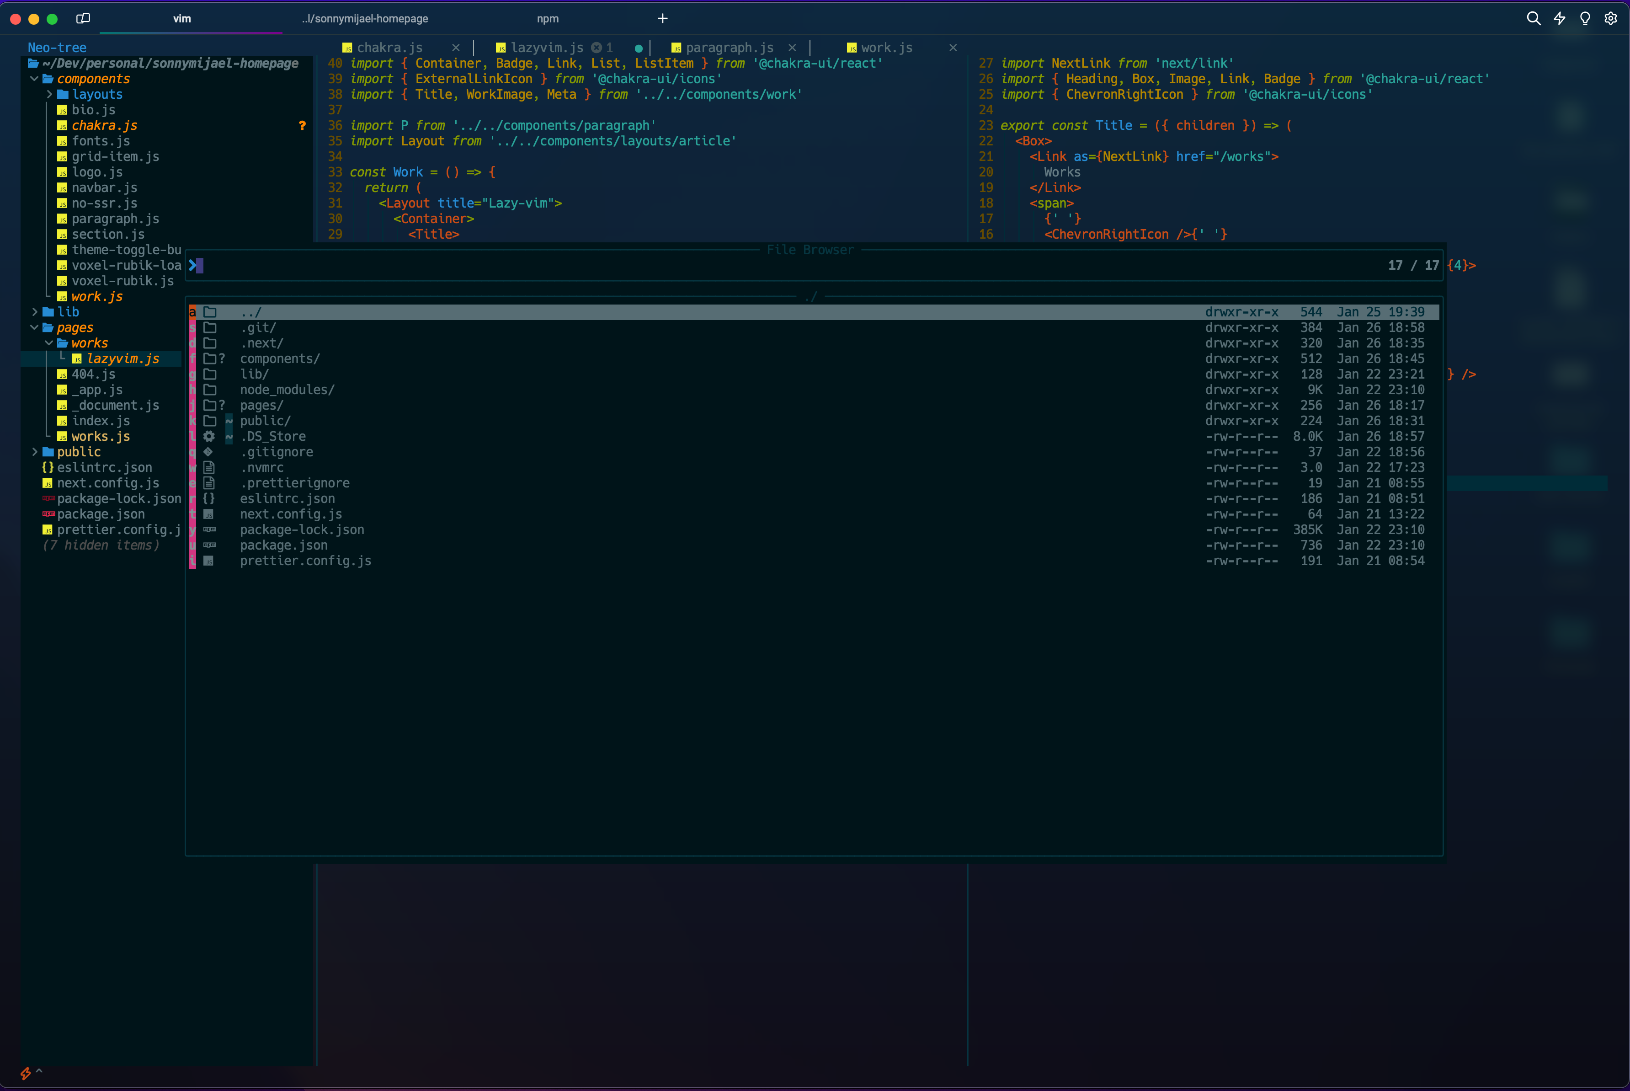Viewport: 1630px width, 1091px height.
Task: Open the terminal search magnifier icon
Action: pyautogui.click(x=1534, y=19)
